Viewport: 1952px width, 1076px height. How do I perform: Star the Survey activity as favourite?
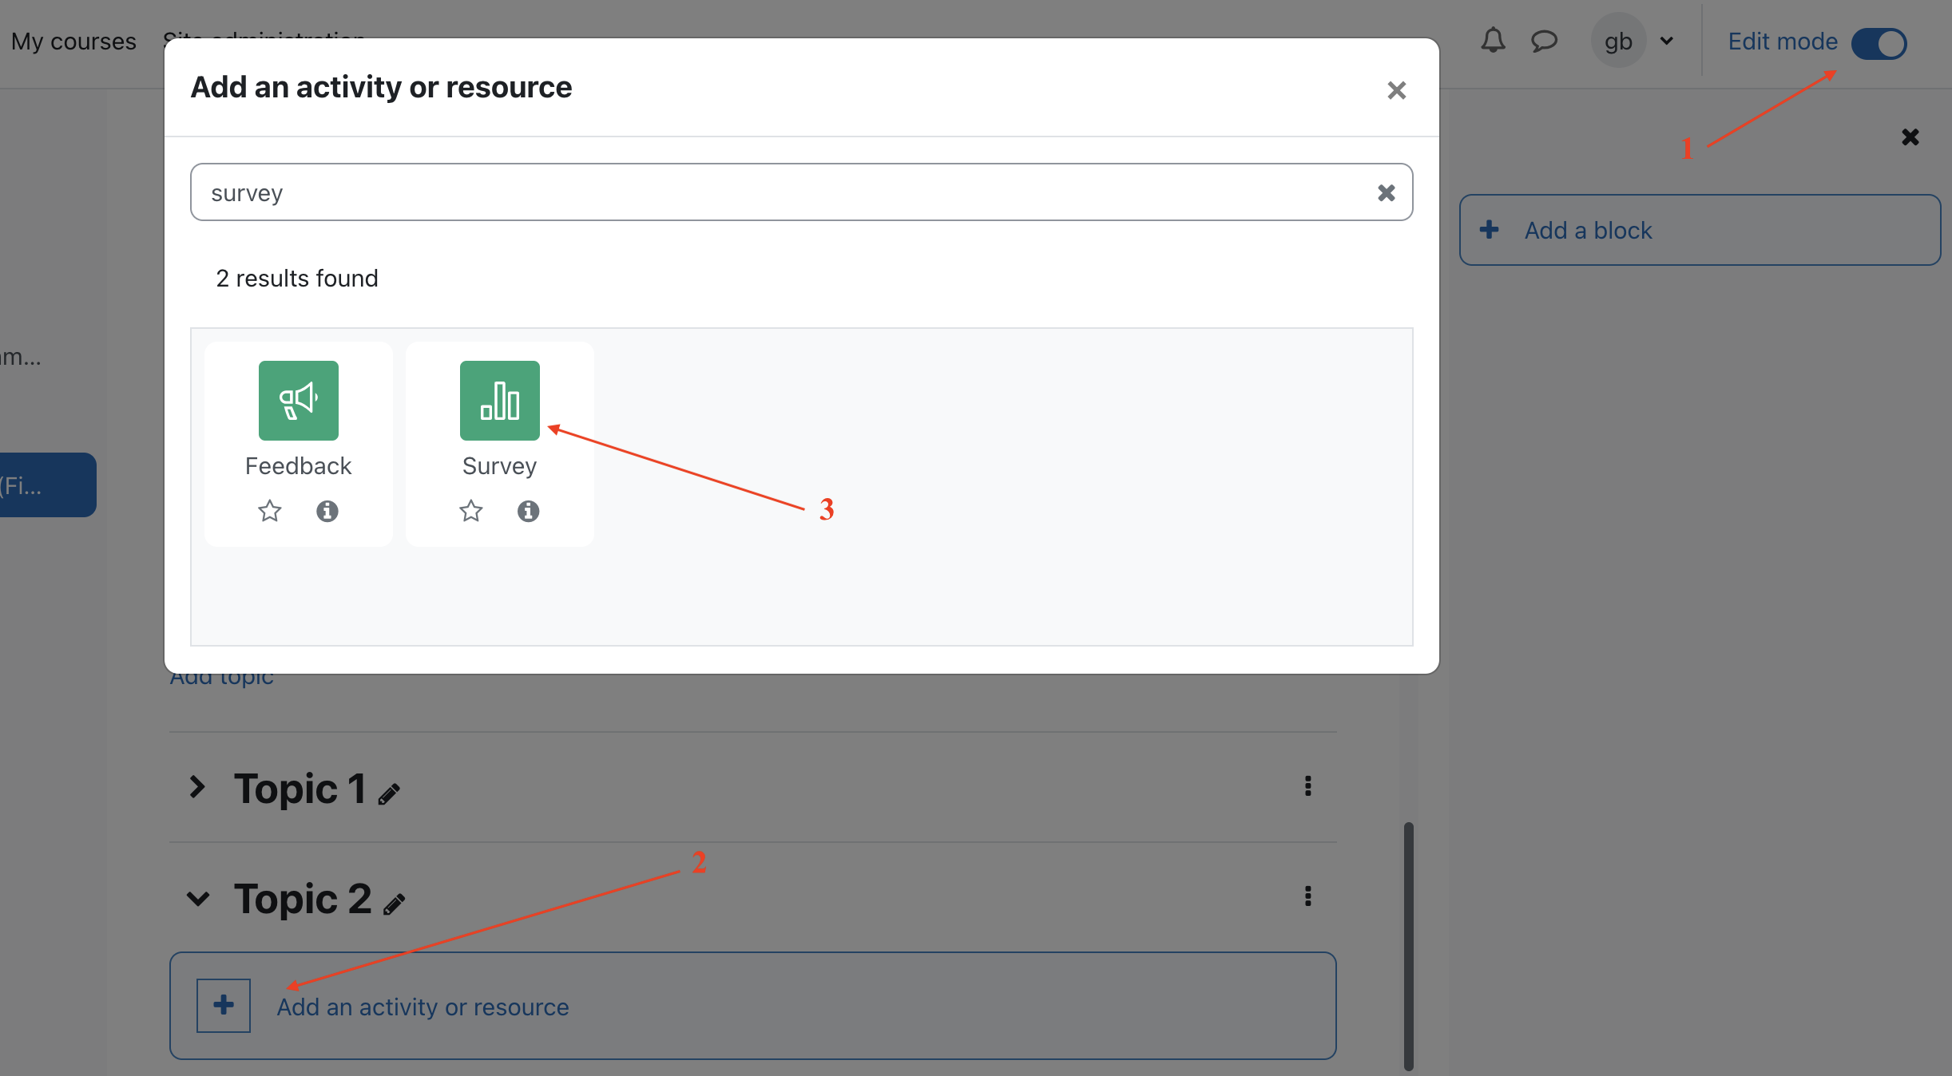pyautogui.click(x=471, y=511)
